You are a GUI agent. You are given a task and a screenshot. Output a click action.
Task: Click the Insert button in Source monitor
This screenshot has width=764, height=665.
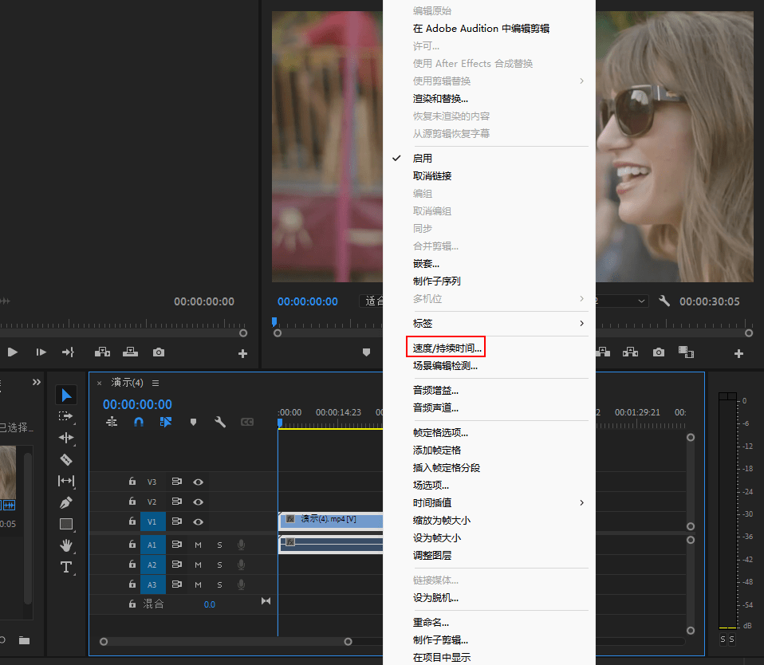(x=102, y=352)
